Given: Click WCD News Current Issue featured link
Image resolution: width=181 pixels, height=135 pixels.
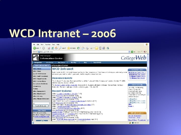Looking at the screenshot, I should click(x=137, y=72).
